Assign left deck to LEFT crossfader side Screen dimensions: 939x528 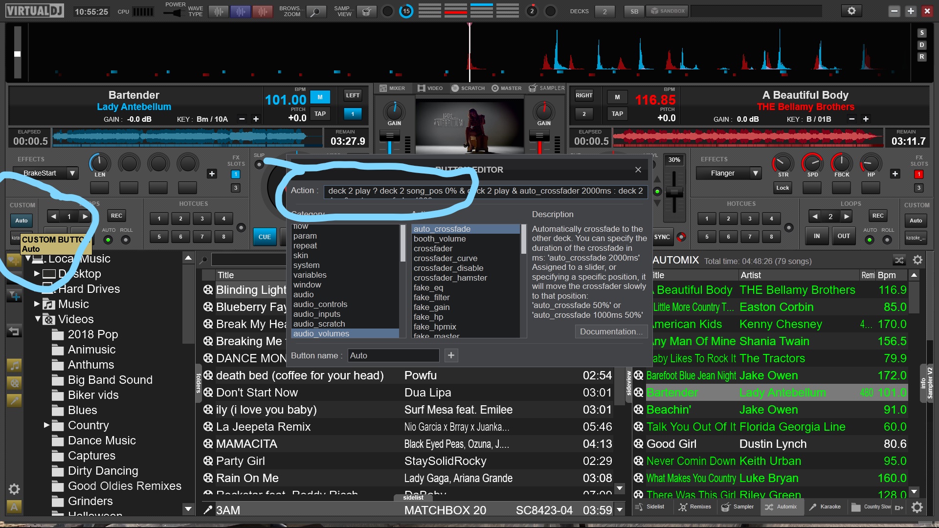[x=353, y=95]
